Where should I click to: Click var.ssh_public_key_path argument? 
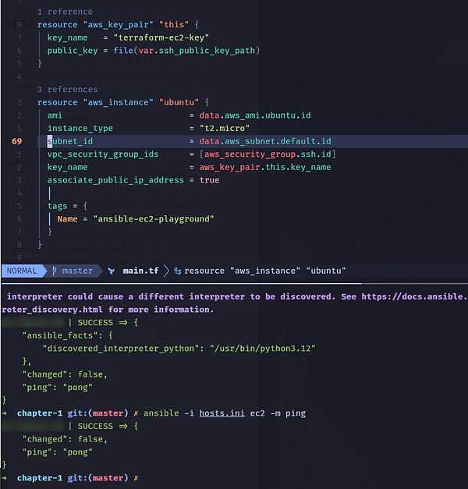(197, 51)
